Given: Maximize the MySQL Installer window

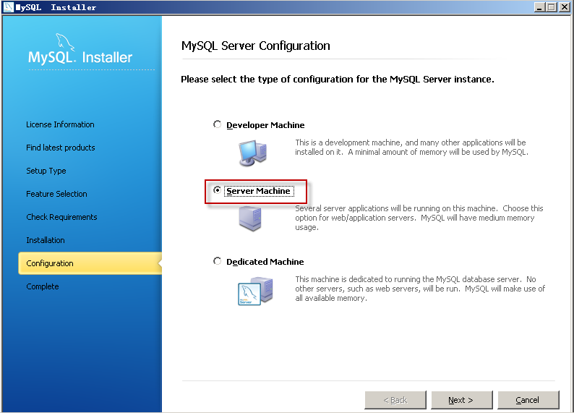Looking at the screenshot, I should point(552,7).
